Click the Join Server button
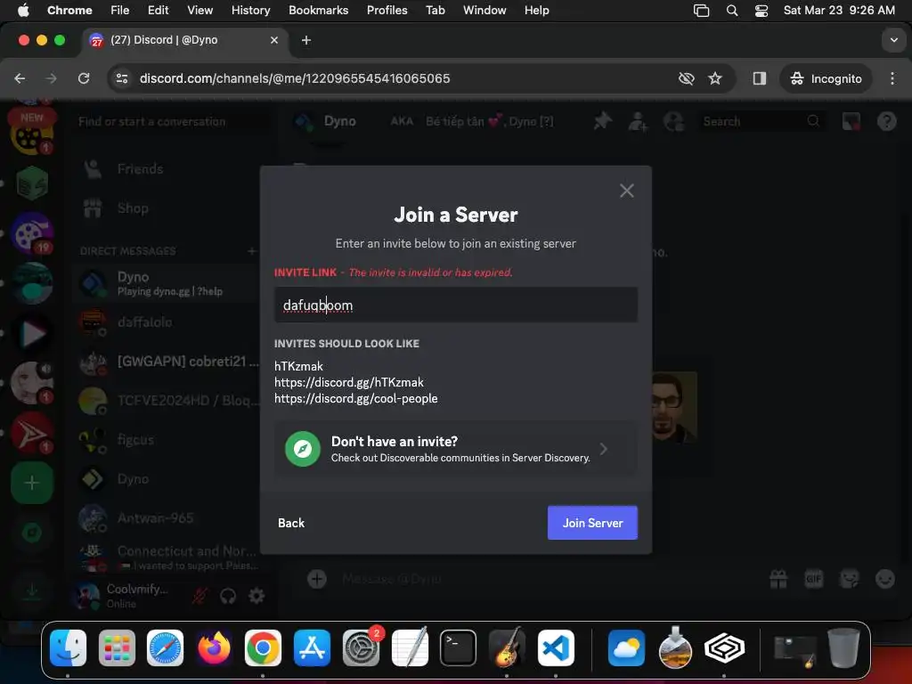 coord(592,523)
